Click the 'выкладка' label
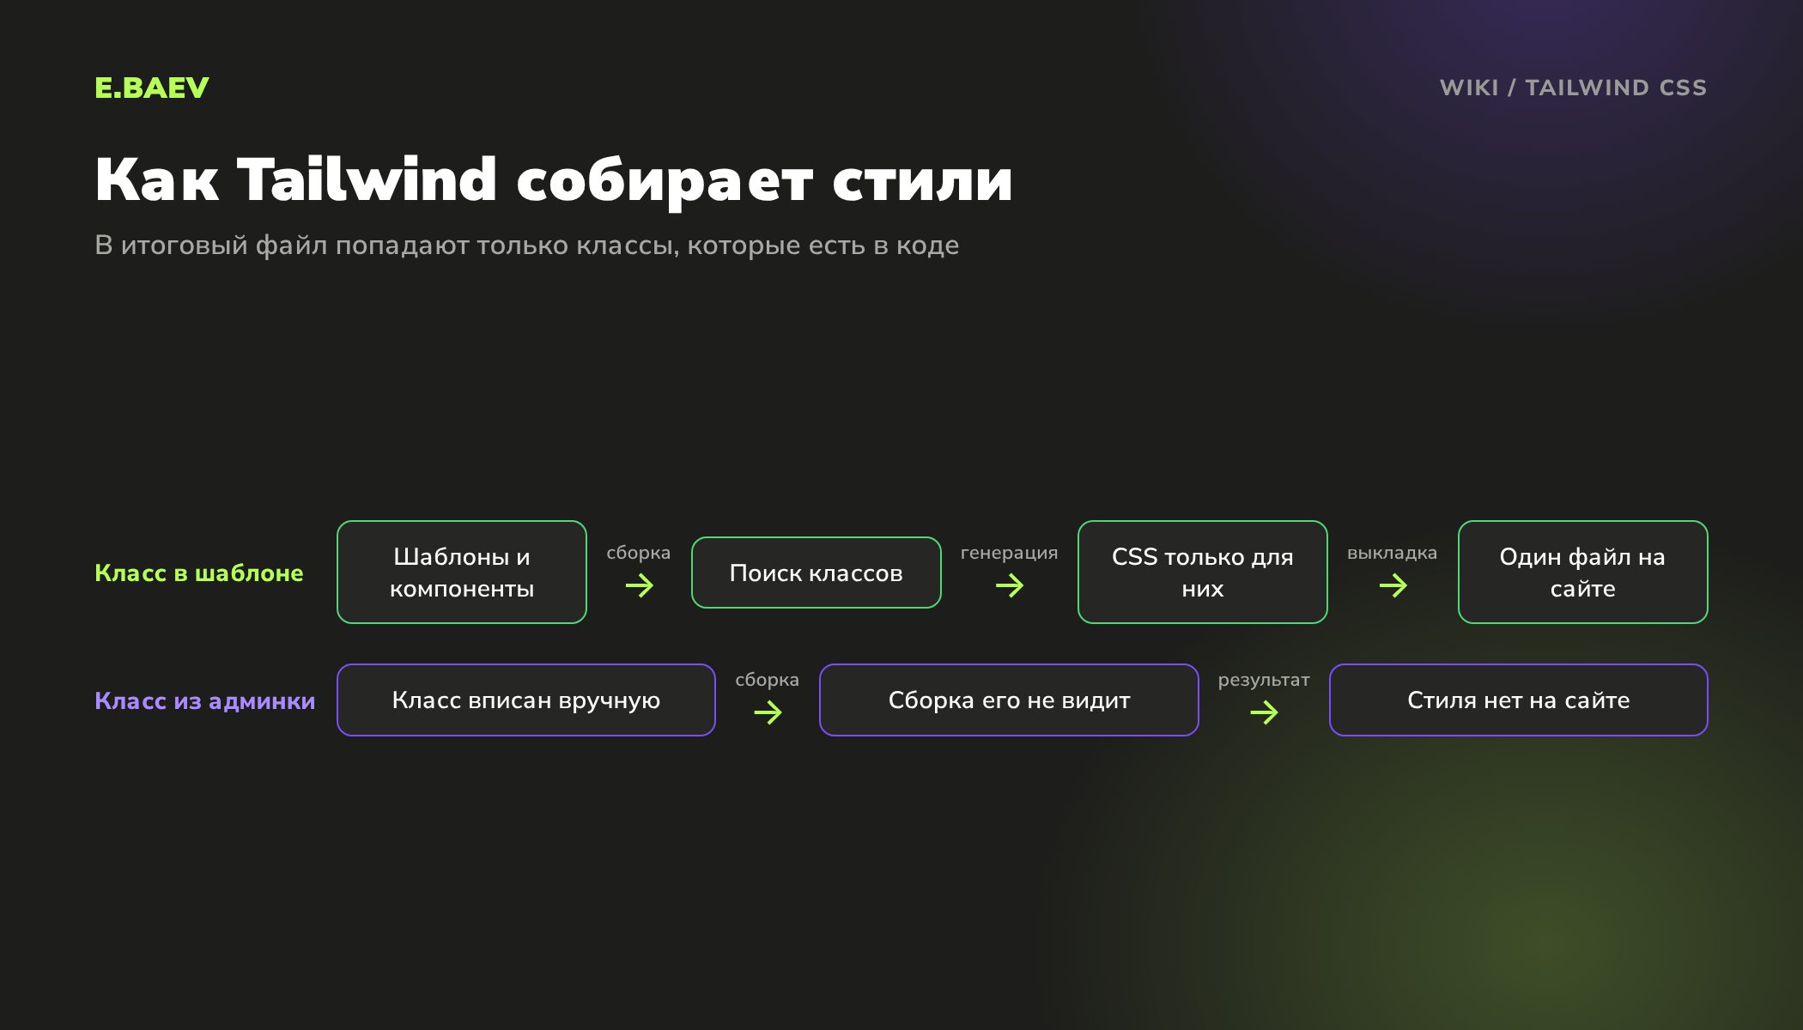 pyautogui.click(x=1393, y=553)
